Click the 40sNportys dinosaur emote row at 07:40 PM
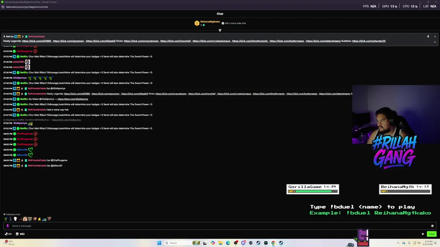 [40, 78]
